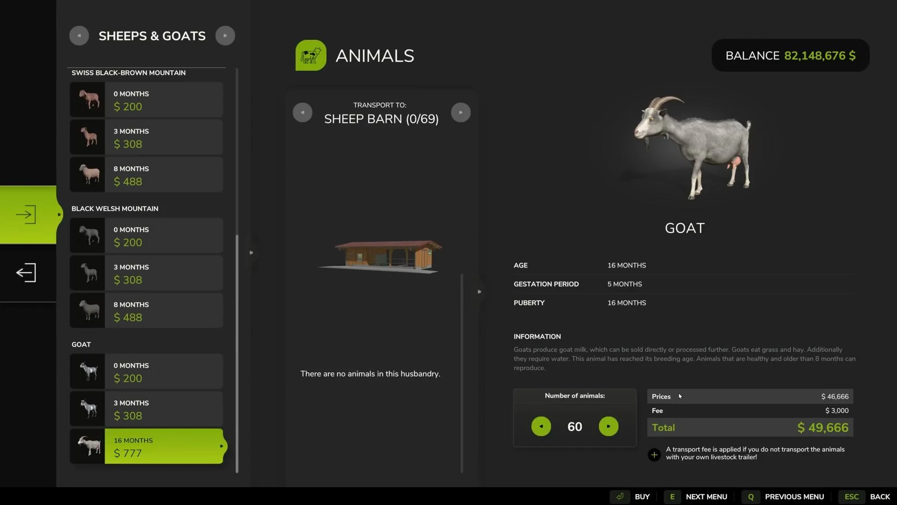
Task: Select Swiss Black-Brown Mountain 8 months sheep
Action: tap(147, 175)
